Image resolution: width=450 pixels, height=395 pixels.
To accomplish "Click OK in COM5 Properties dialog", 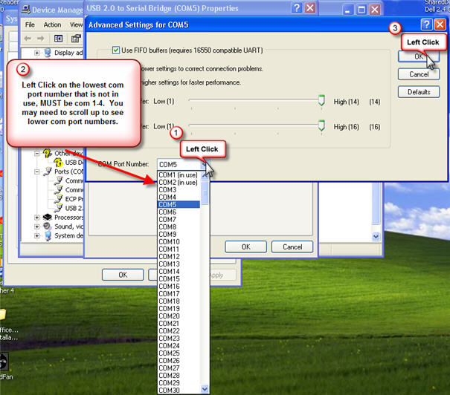I will pyautogui.click(x=245, y=247).
